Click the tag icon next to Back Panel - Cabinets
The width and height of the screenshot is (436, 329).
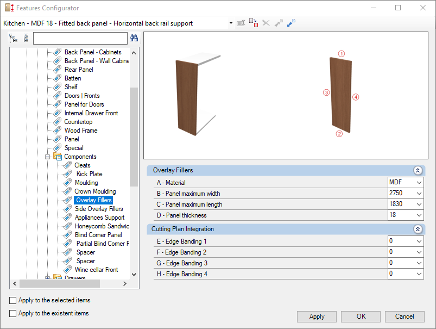coord(57,52)
